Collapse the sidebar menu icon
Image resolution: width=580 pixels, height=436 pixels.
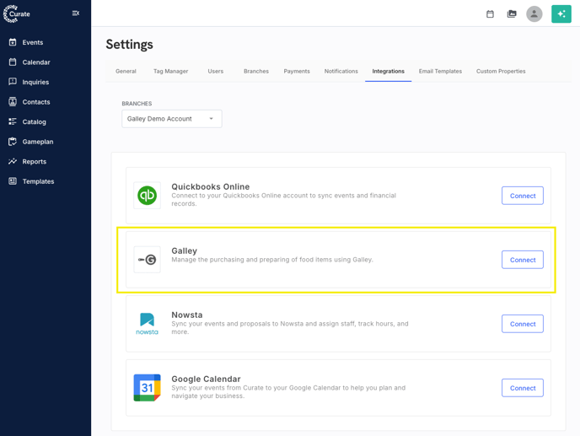[x=76, y=13]
